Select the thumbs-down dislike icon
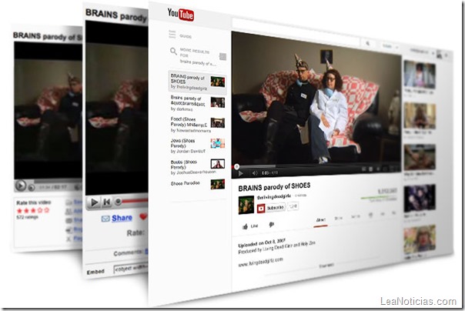Viewport: 465px width, 311px height. coord(271,225)
